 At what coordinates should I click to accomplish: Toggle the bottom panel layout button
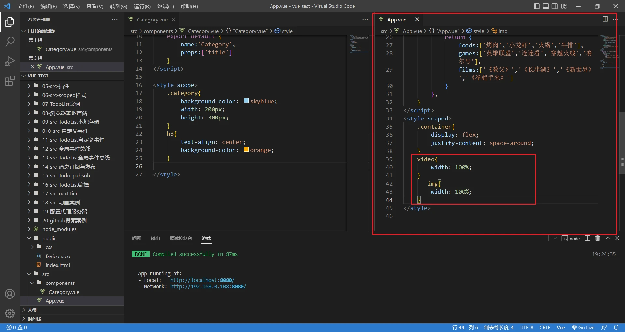pyautogui.click(x=546, y=6)
